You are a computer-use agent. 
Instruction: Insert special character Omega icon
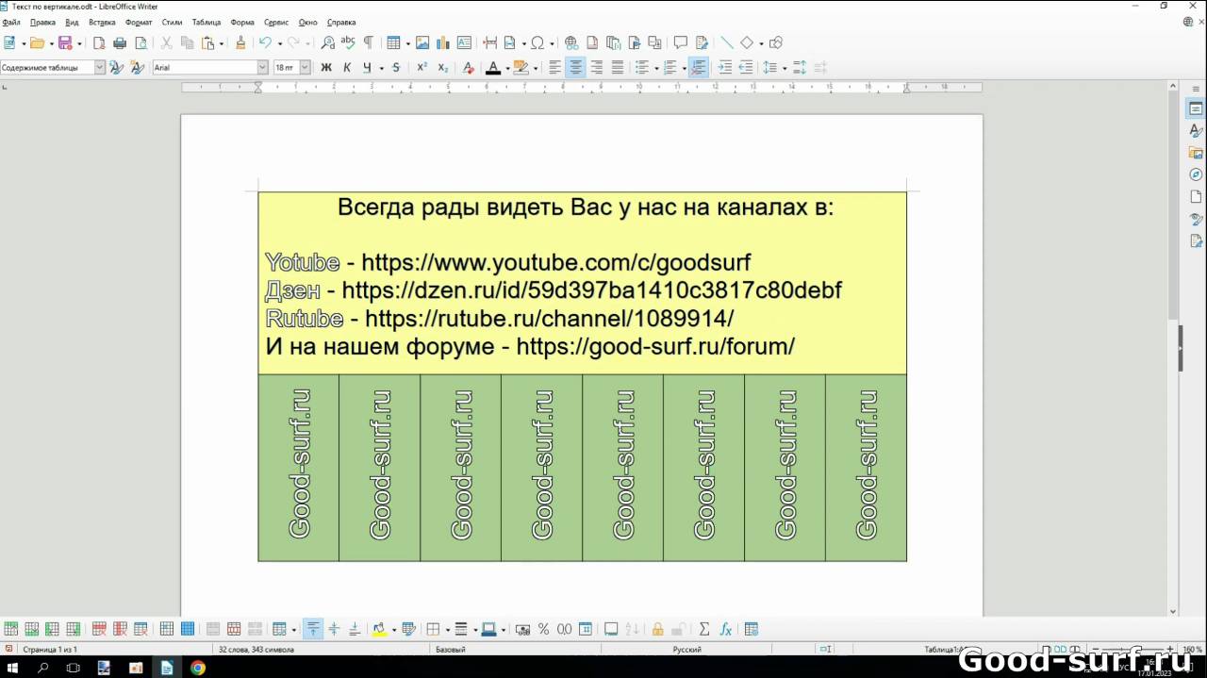(x=537, y=42)
